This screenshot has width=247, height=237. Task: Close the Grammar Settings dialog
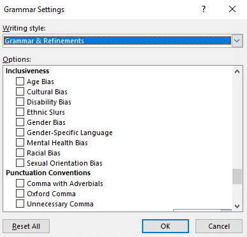point(232,9)
